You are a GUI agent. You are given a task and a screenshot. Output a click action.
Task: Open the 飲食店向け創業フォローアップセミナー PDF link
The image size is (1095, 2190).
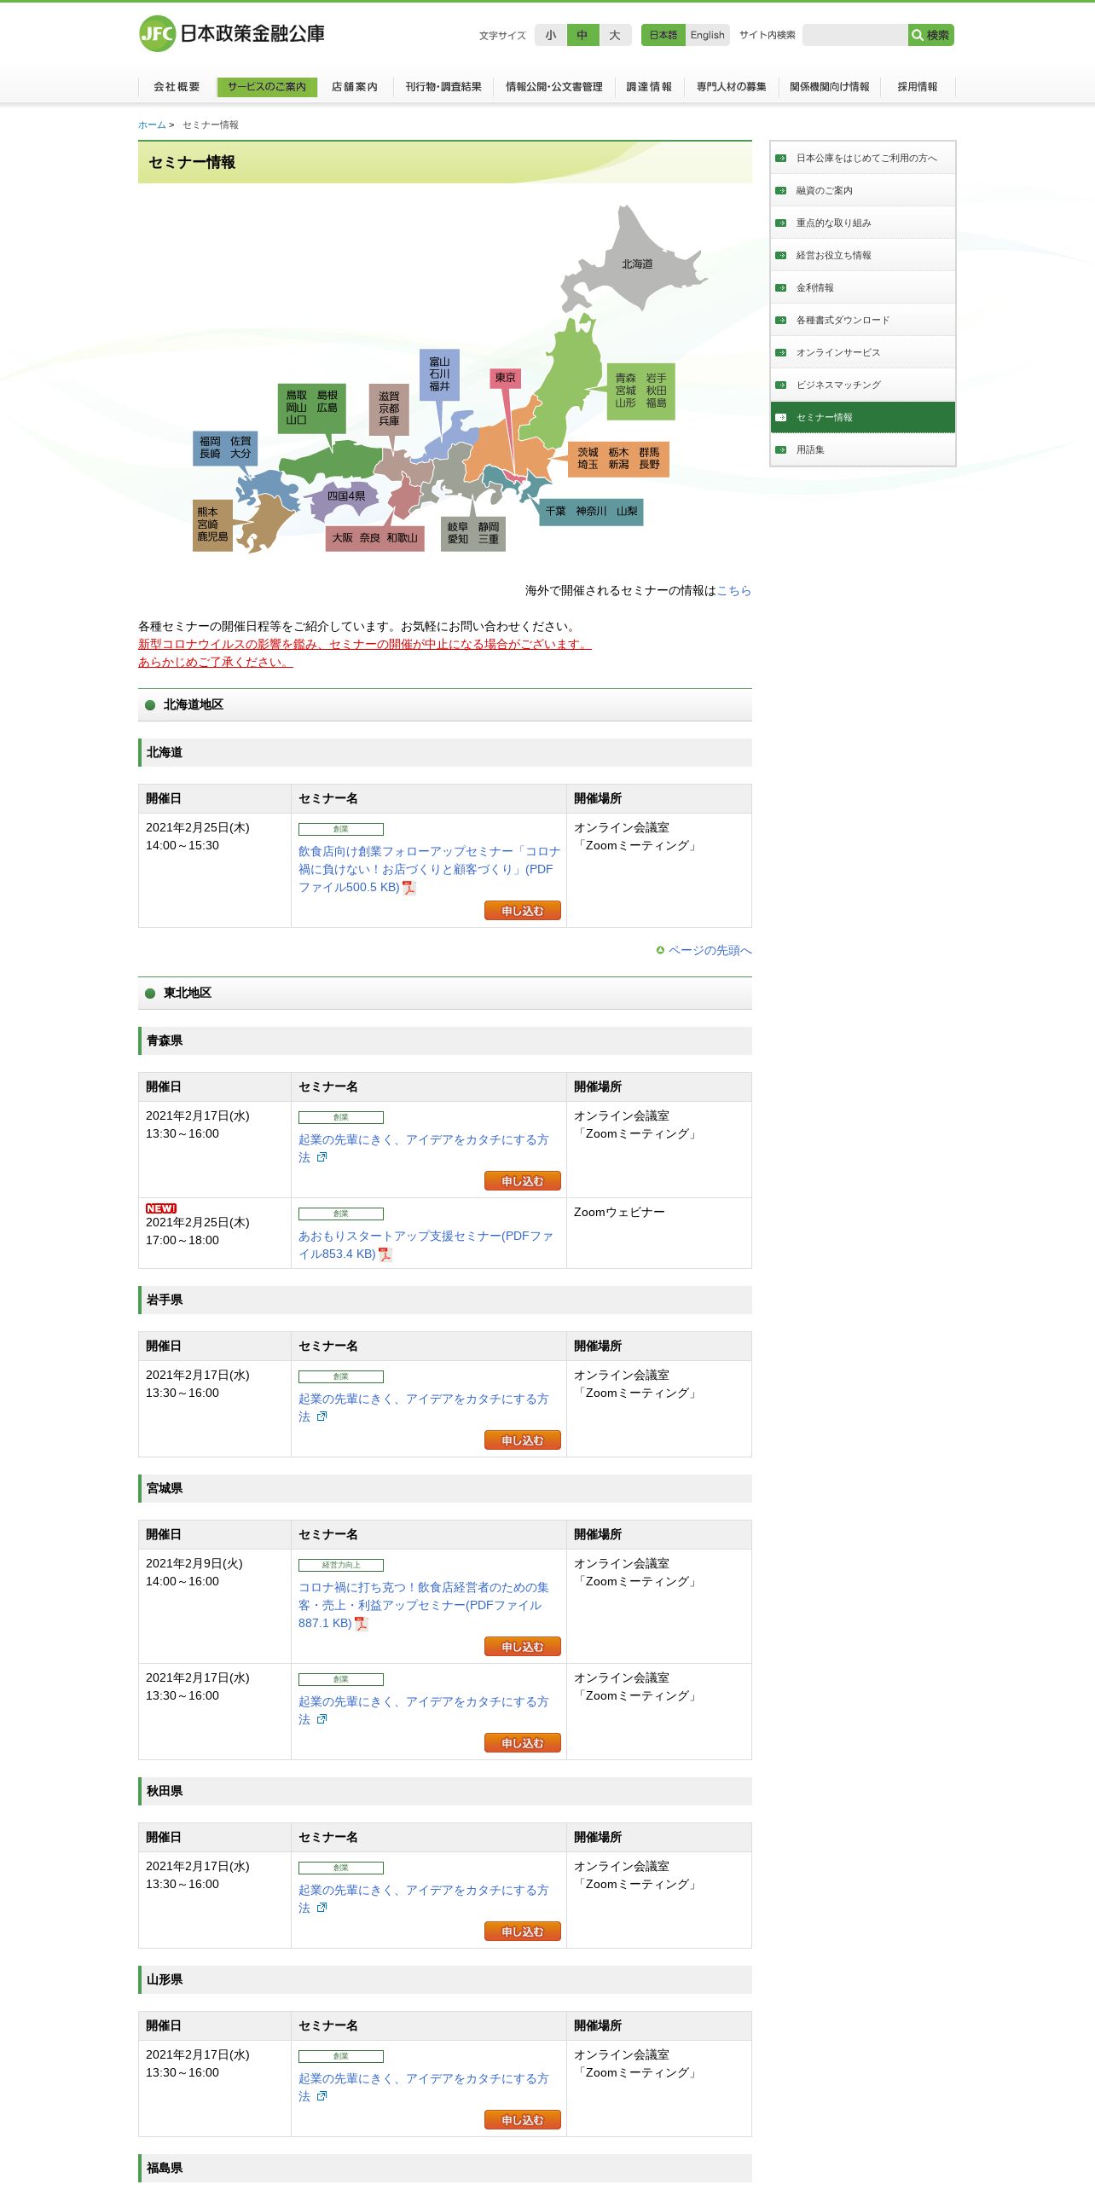[x=429, y=869]
